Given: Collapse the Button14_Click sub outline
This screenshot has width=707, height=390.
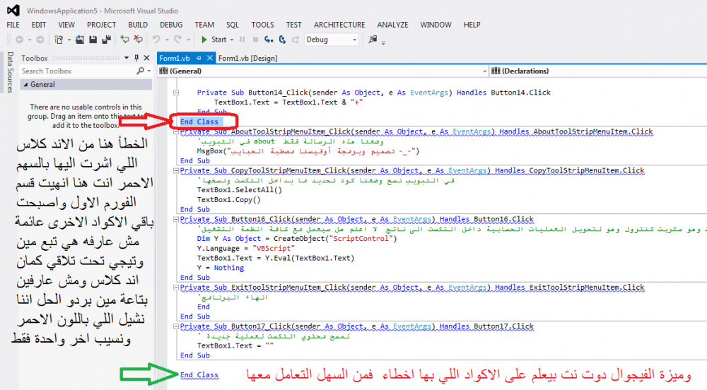Looking at the screenshot, I should 176,93.
